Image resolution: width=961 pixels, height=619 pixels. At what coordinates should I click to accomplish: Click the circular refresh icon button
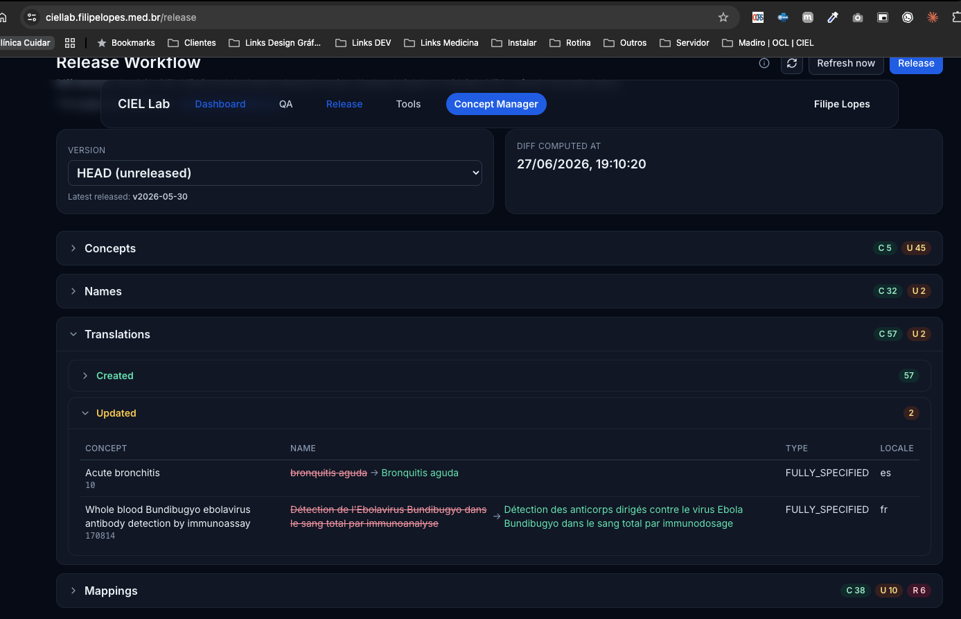pos(792,63)
